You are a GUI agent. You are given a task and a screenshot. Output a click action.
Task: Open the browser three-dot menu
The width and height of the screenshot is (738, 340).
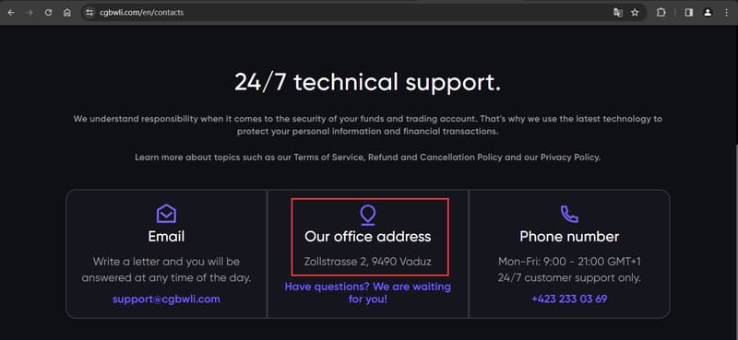(726, 13)
